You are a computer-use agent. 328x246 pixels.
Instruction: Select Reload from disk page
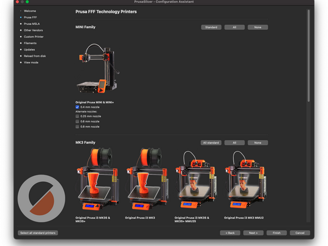[35, 56]
